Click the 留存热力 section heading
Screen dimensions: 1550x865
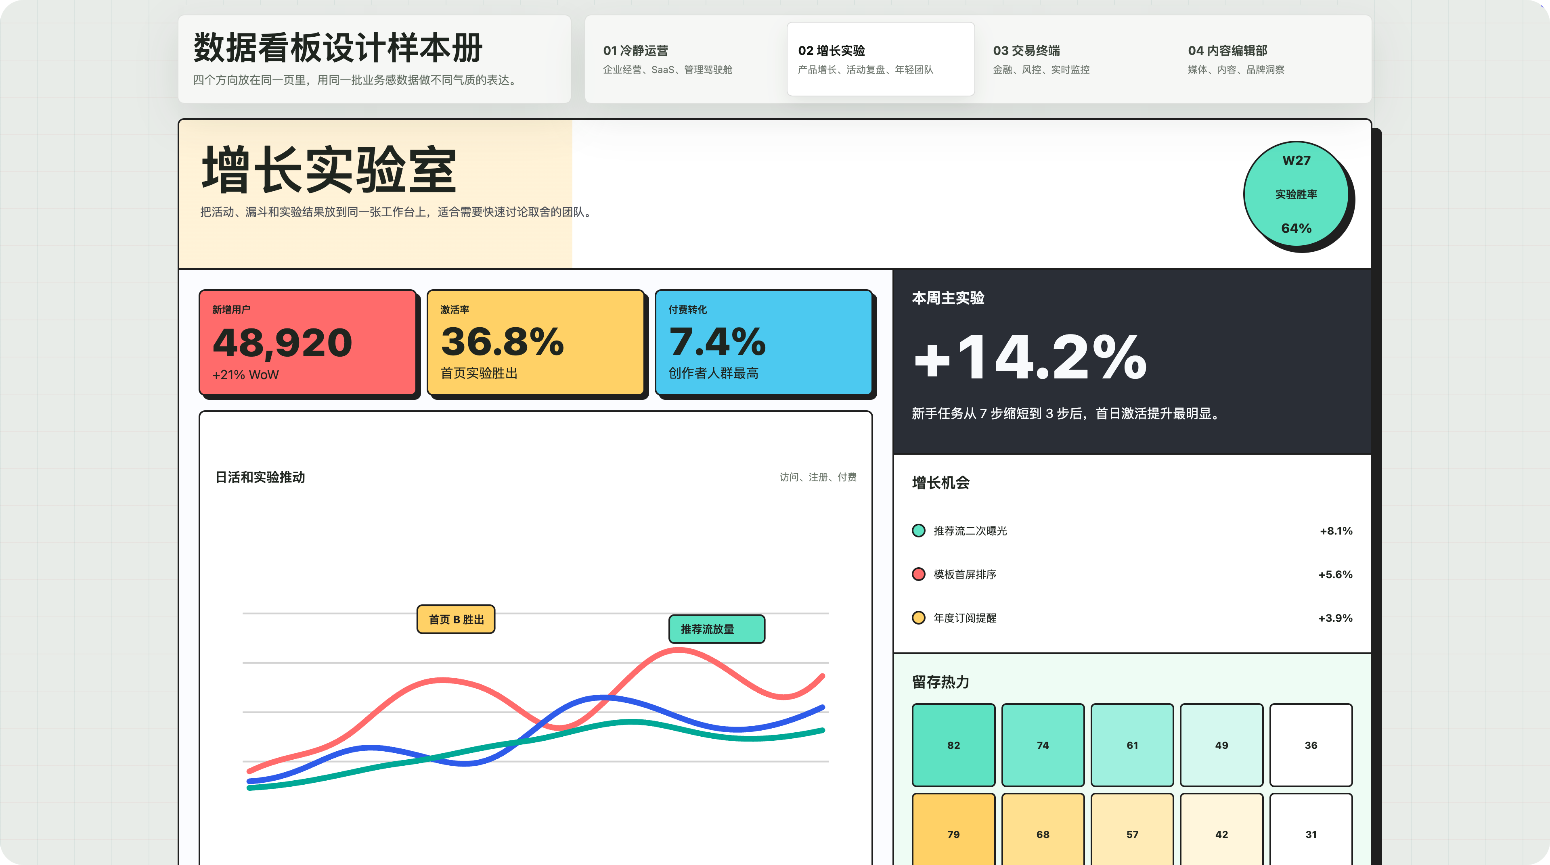coord(940,681)
